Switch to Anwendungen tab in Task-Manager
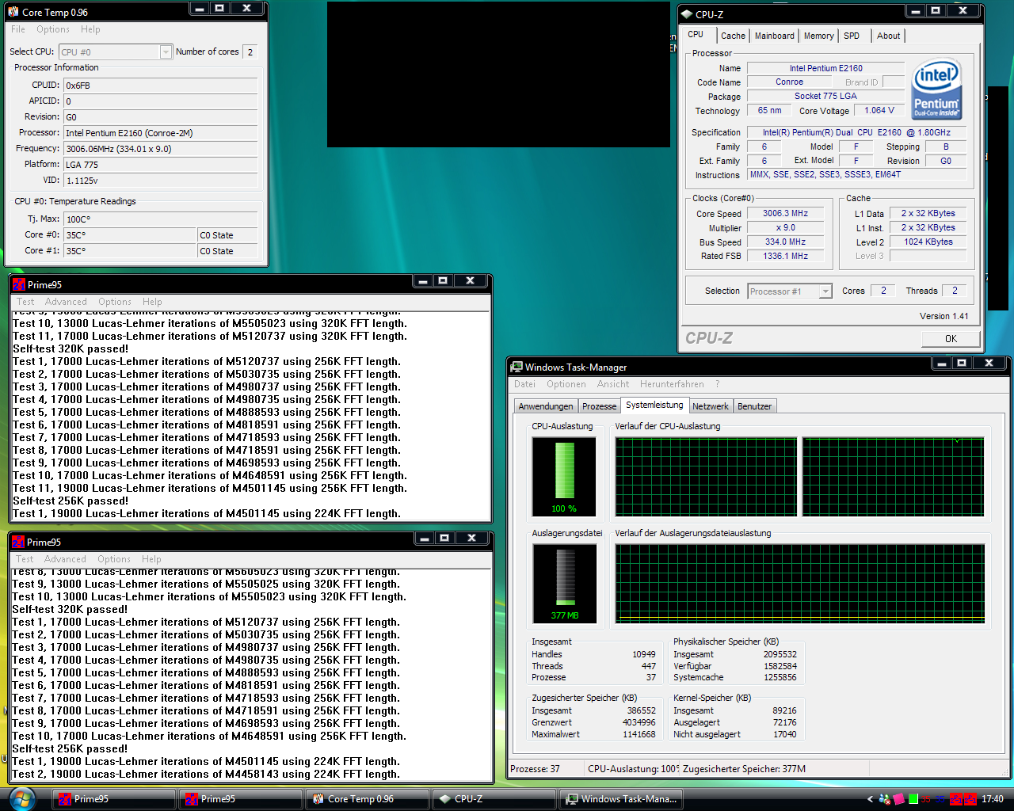 point(546,406)
